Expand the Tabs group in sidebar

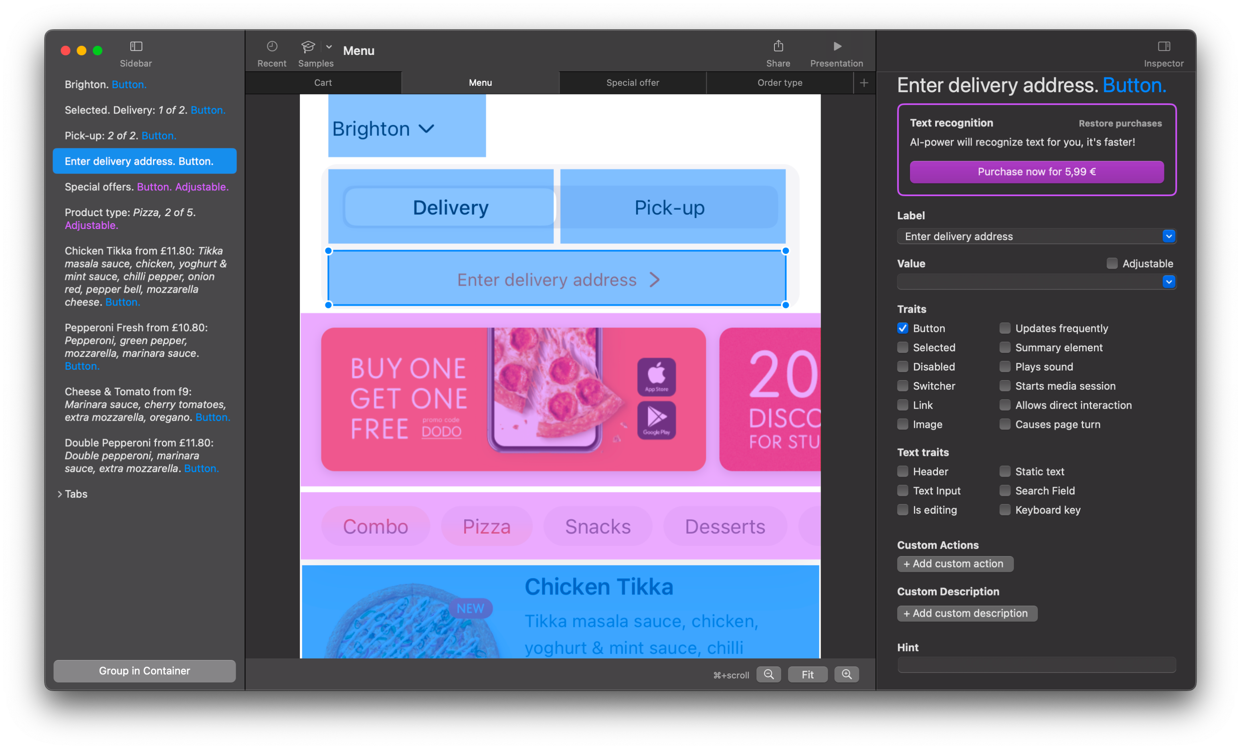click(x=60, y=494)
